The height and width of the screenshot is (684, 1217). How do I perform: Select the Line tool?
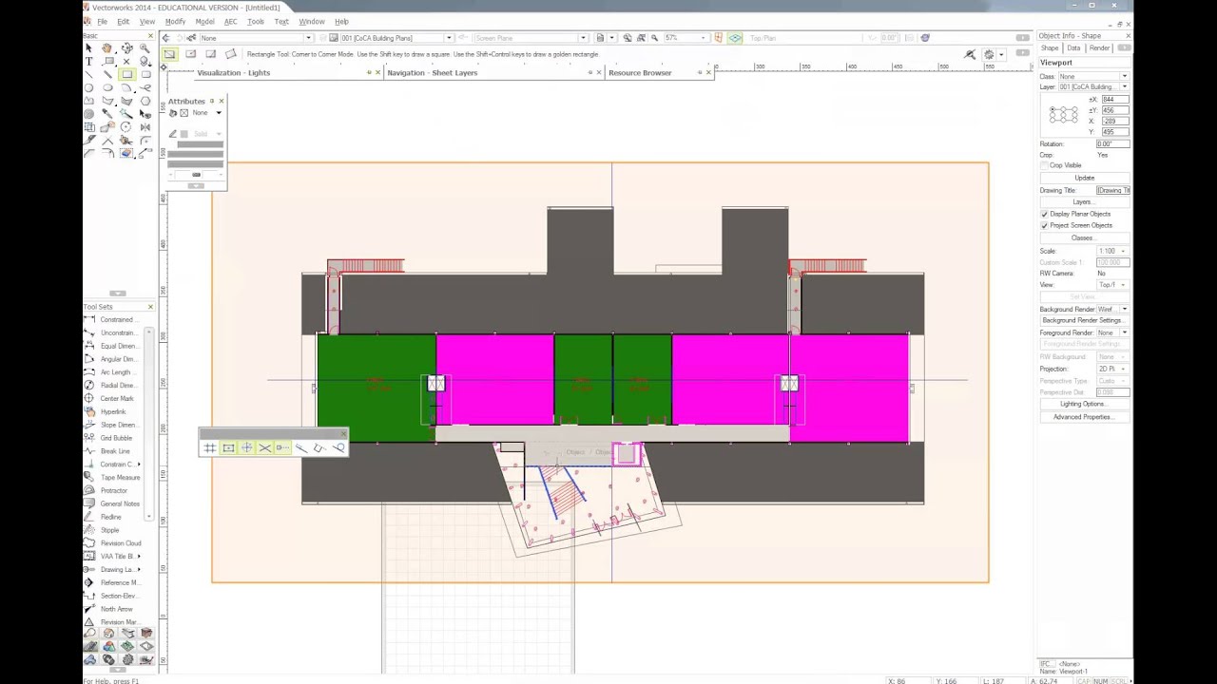(89, 74)
